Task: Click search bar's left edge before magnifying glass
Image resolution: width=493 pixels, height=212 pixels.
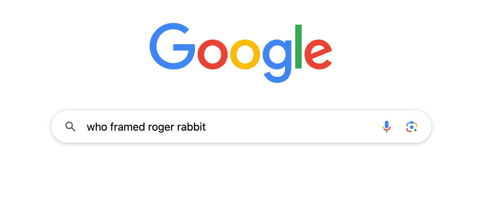Action: click(x=58, y=127)
